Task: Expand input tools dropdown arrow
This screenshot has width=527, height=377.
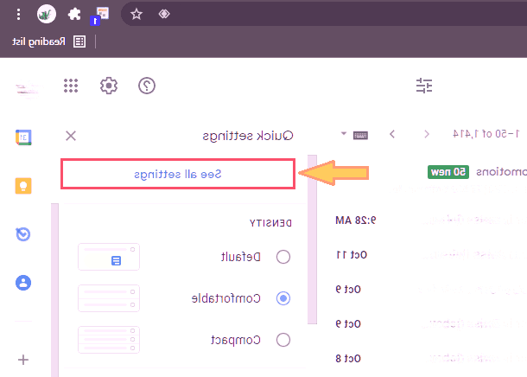Action: tap(343, 134)
